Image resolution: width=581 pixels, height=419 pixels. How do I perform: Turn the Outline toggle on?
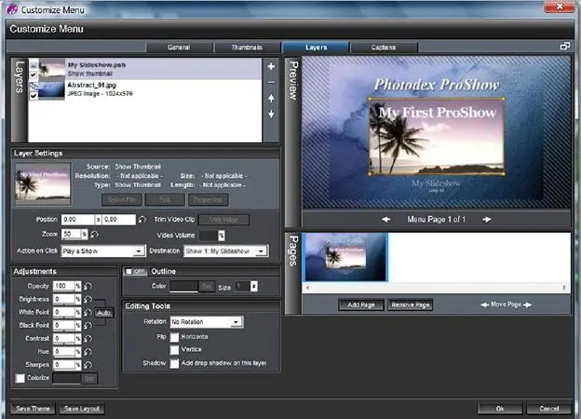coord(135,272)
